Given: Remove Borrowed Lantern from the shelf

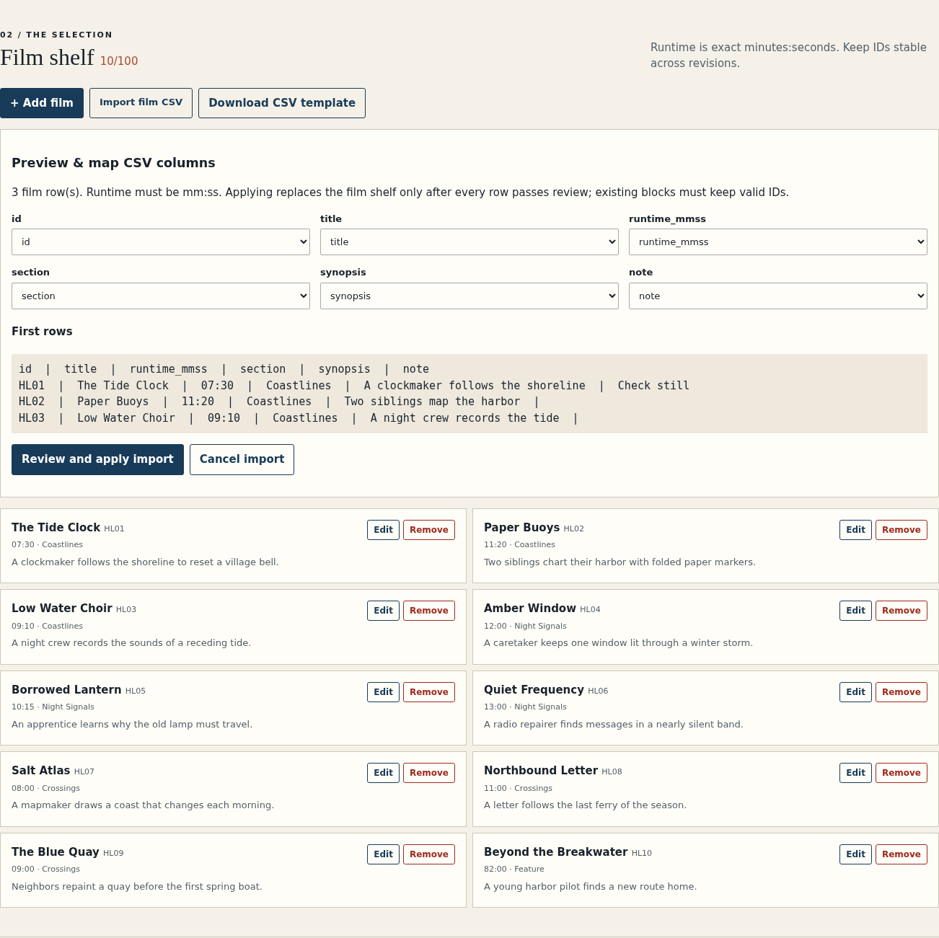Looking at the screenshot, I should point(429,692).
